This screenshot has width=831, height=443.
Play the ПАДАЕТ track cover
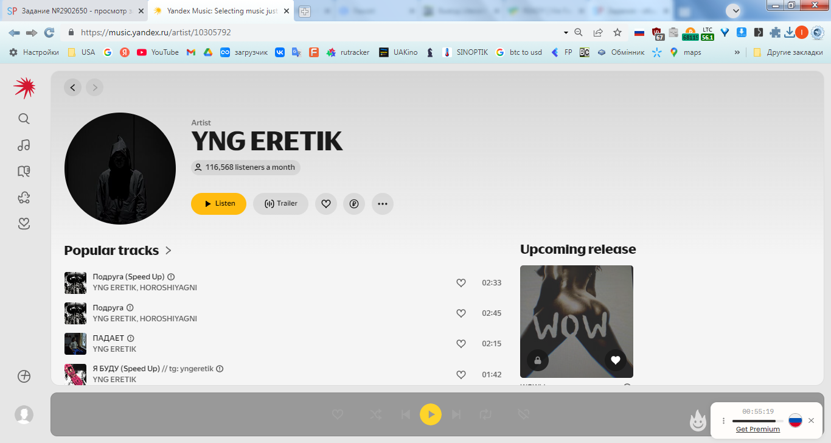[x=75, y=344]
